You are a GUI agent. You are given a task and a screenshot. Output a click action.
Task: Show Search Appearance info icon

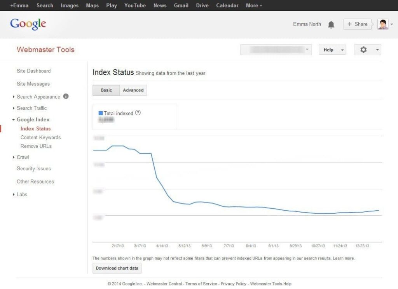pos(66,96)
